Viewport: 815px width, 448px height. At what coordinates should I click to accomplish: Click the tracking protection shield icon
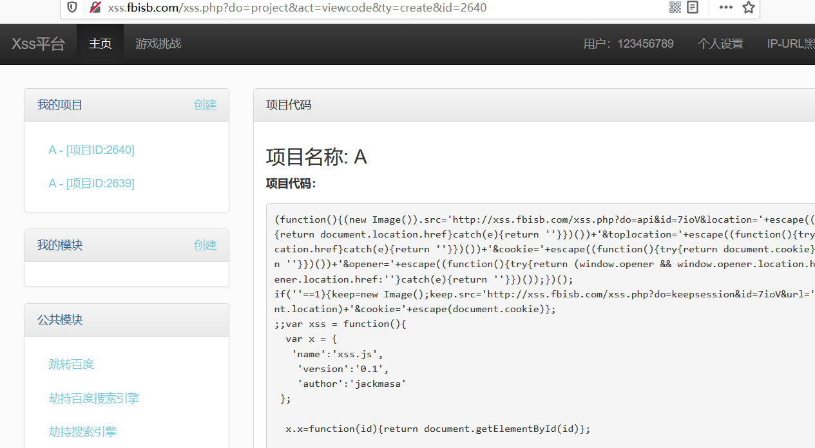[72, 8]
